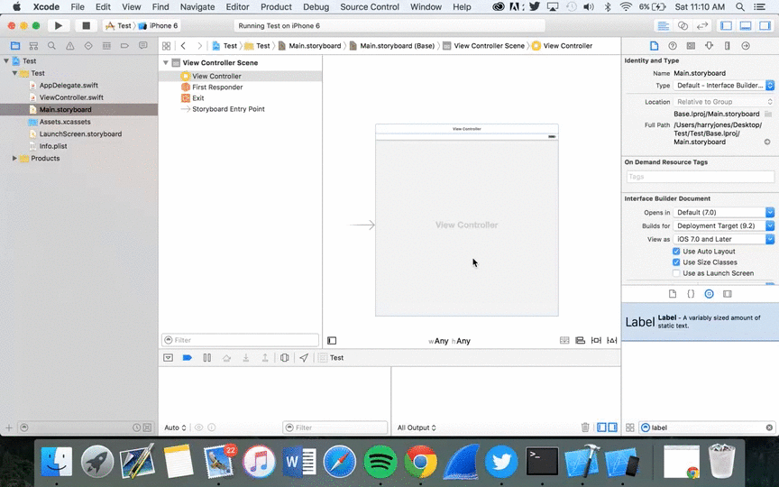Image resolution: width=779 pixels, height=487 pixels.
Task: Open the Issue navigator tab
Action: click(x=70, y=46)
